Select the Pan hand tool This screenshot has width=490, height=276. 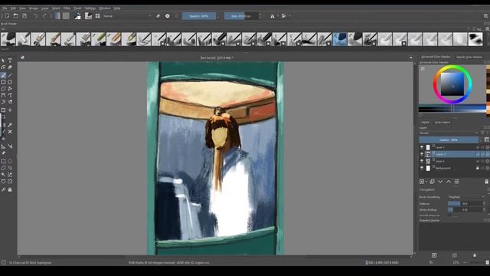(10, 189)
